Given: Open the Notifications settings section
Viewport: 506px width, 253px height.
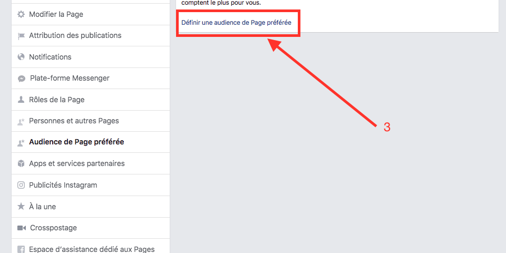Looking at the screenshot, I should (91, 57).
